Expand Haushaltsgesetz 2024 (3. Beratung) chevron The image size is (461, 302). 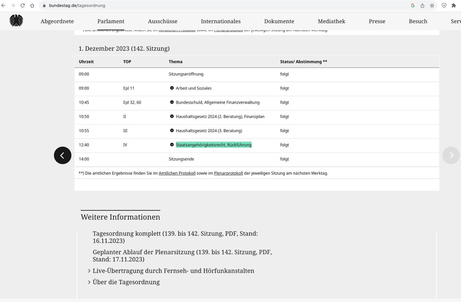(172, 130)
